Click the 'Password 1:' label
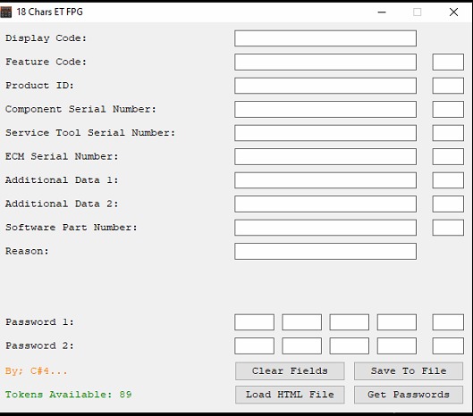Screen dimensions: 473x416 [39, 322]
